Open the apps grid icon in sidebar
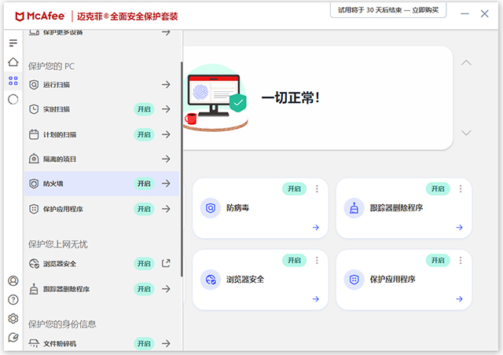The height and width of the screenshot is (355, 503). (x=13, y=80)
